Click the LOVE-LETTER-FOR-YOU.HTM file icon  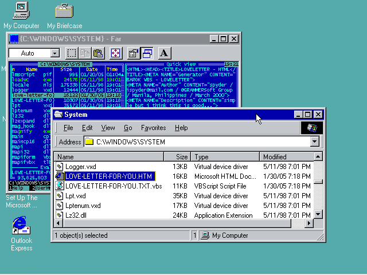pyautogui.click(x=60, y=176)
